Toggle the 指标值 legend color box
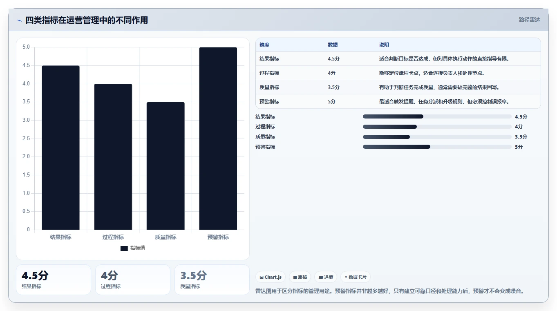Viewport: 557px width, 311px height. pyautogui.click(x=124, y=248)
